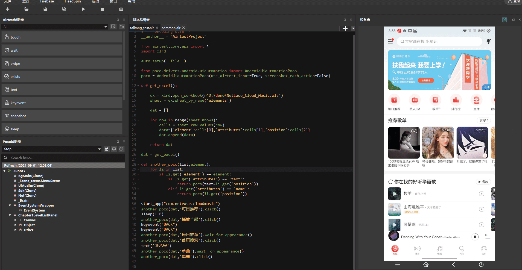Collapse the Root tree node
Viewport: 522px width, 270px height.
[4, 171]
